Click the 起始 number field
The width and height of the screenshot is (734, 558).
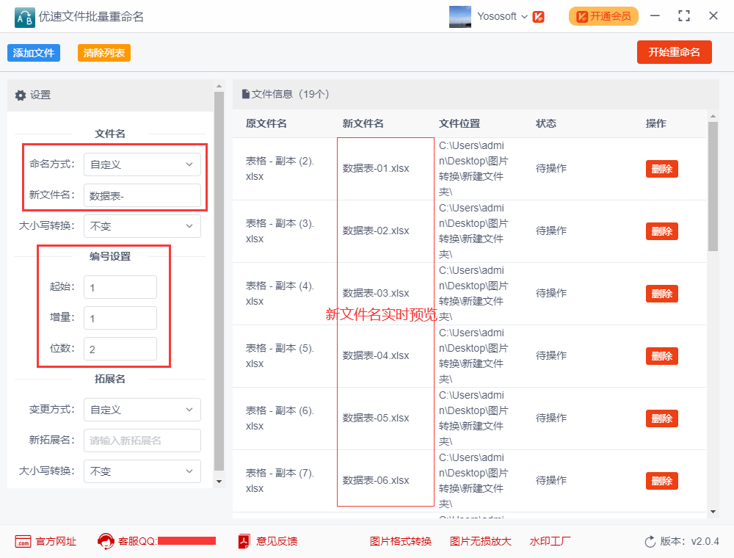[120, 287]
